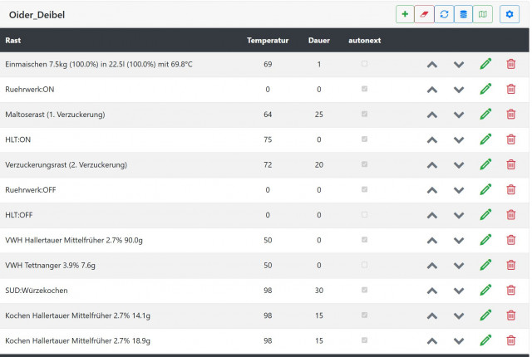The height and width of the screenshot is (357, 532).
Task: Move Ruehrwerk:OFF row up using chevron
Action: 432,190
